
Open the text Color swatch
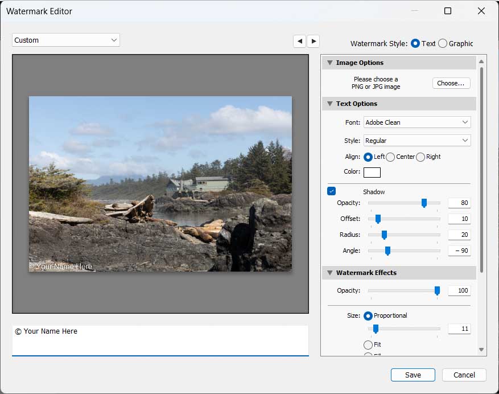(x=372, y=173)
